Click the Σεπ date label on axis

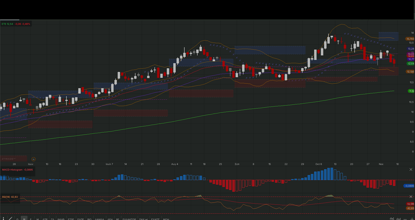coord(237,164)
